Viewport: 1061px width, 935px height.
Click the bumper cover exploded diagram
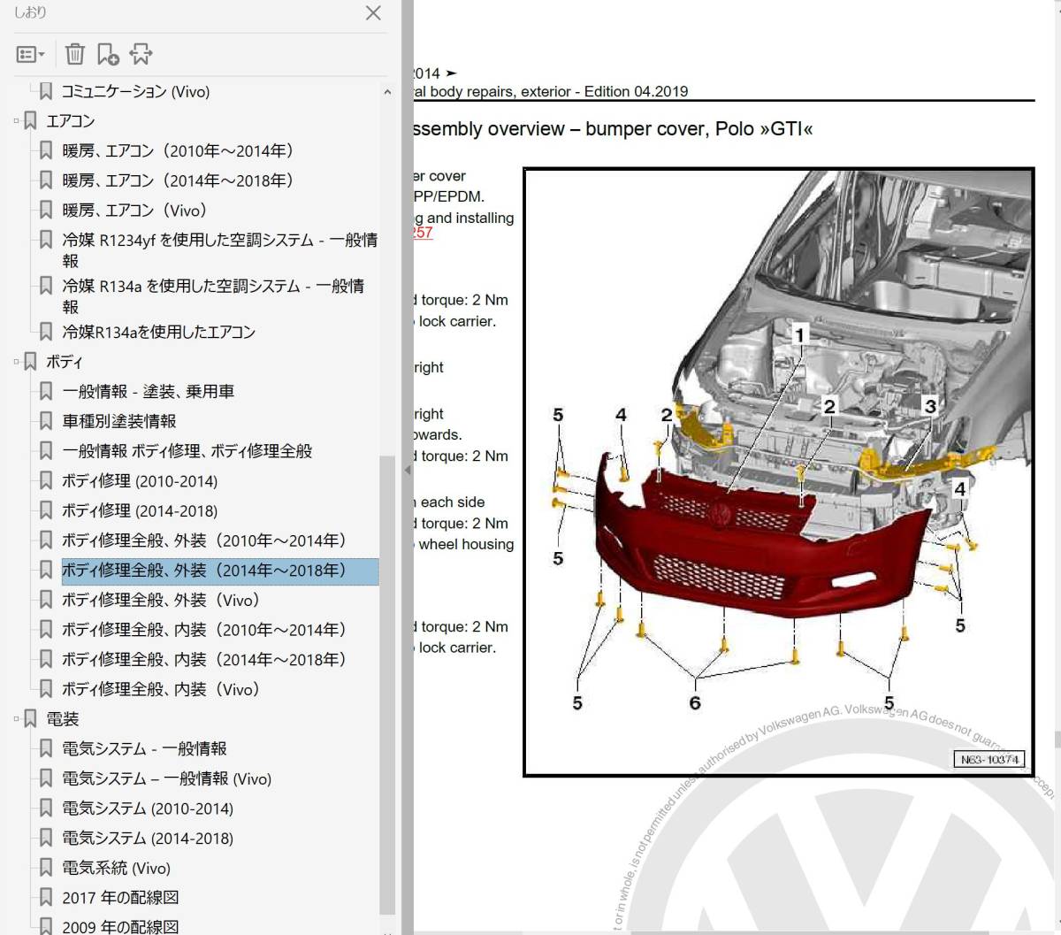[x=779, y=472]
